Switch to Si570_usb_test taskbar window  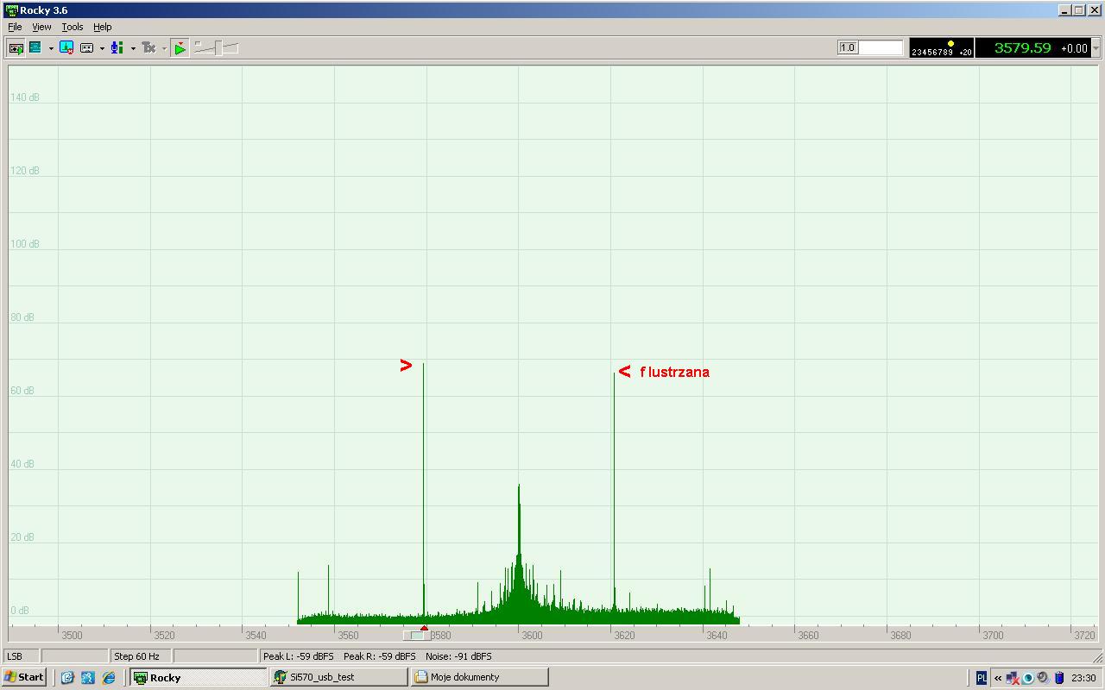pos(338,678)
